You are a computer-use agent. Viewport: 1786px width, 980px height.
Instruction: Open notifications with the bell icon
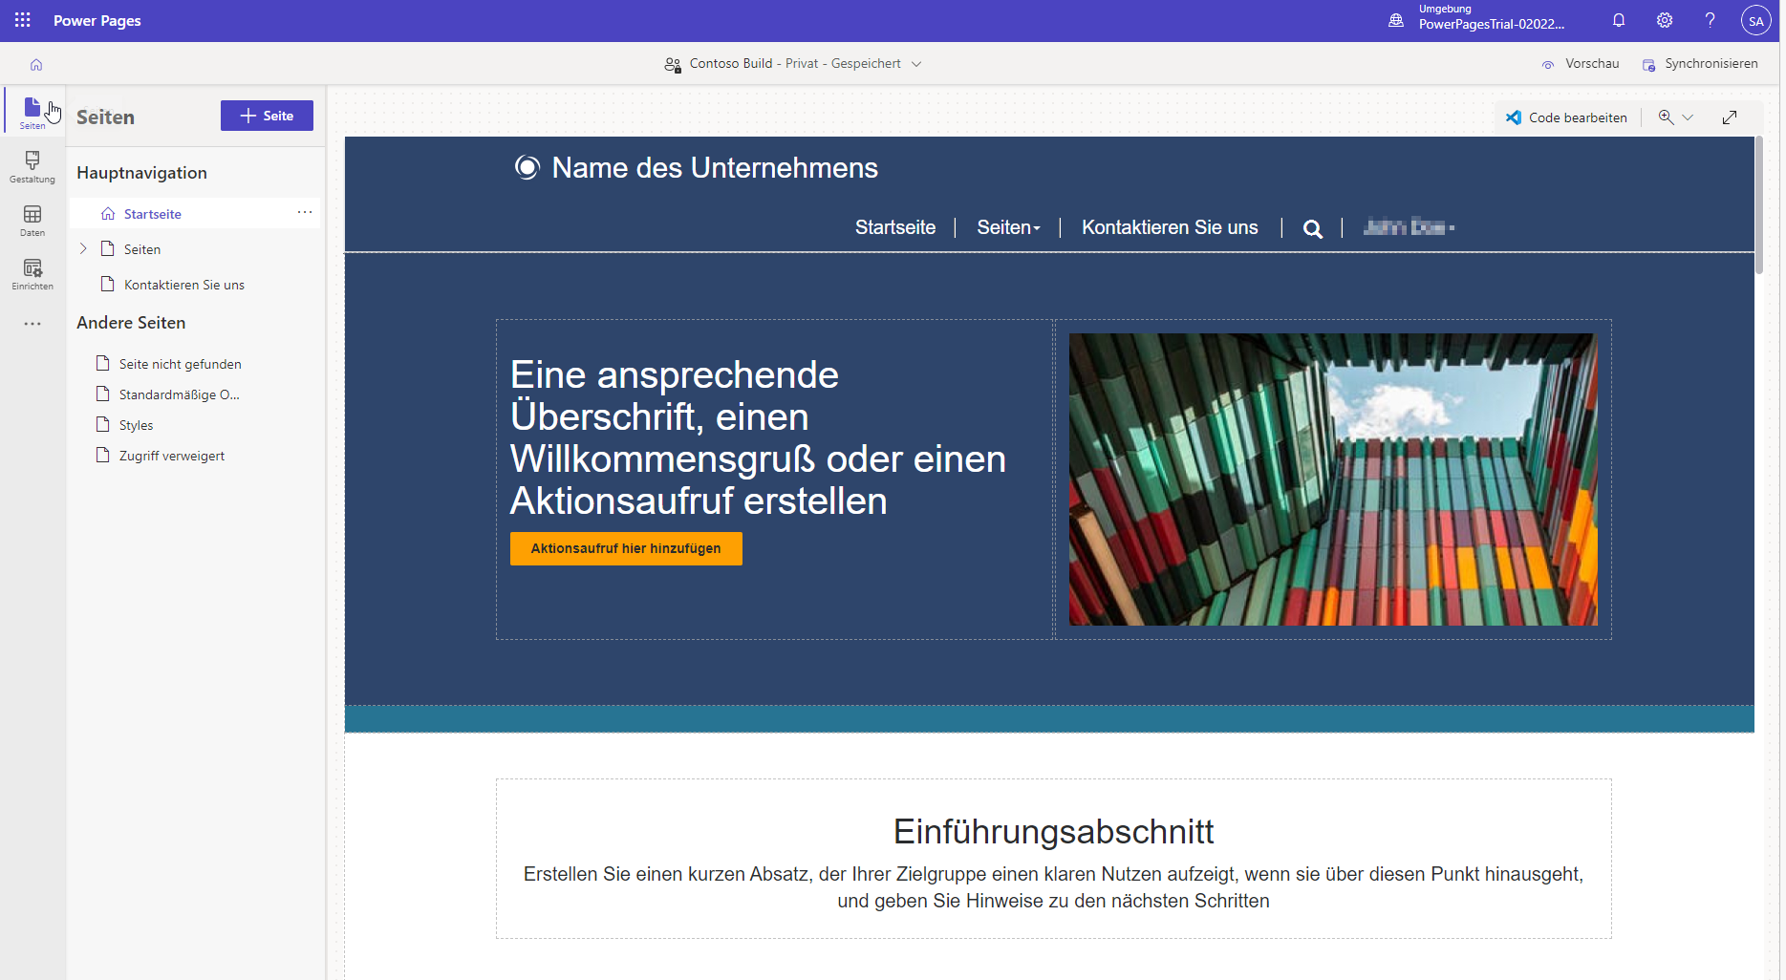click(1618, 20)
